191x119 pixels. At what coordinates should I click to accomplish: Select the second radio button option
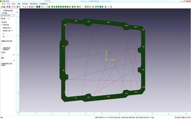(2, 28)
